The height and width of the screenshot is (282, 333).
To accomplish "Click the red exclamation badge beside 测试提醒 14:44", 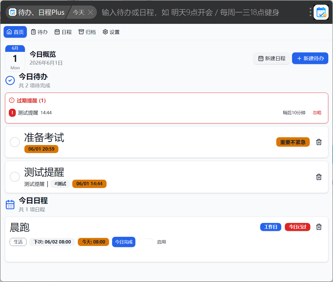I will point(12,113).
